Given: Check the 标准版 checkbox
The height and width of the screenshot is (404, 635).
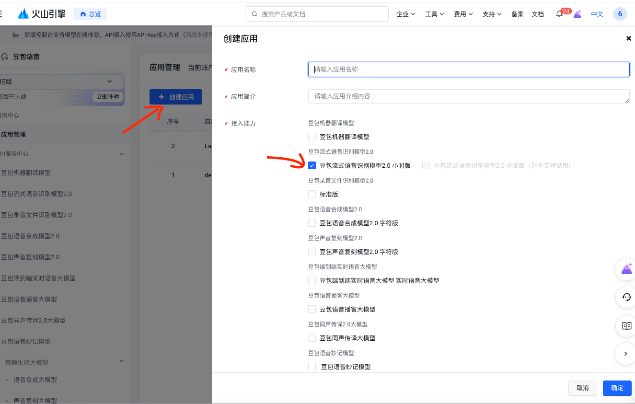Looking at the screenshot, I should click(x=312, y=194).
